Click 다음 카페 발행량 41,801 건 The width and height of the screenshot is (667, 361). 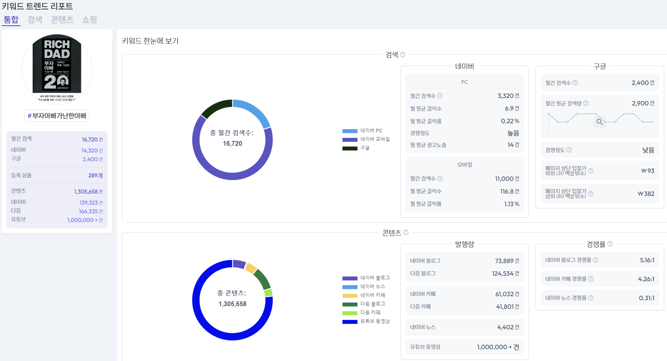click(508, 306)
